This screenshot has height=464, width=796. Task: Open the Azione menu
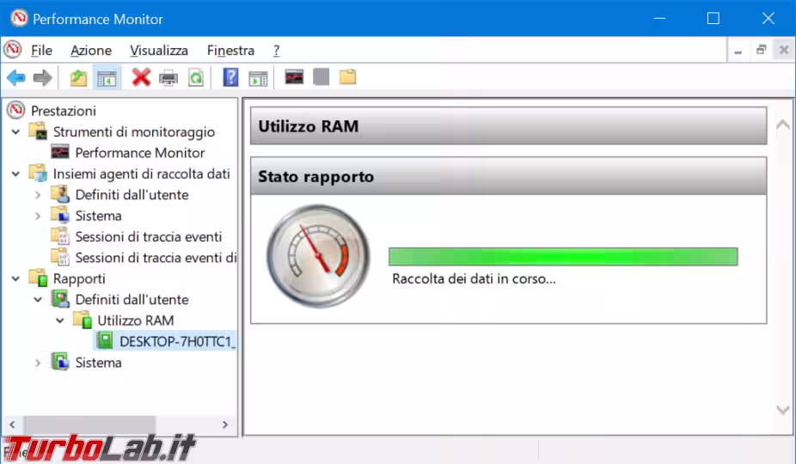91,50
